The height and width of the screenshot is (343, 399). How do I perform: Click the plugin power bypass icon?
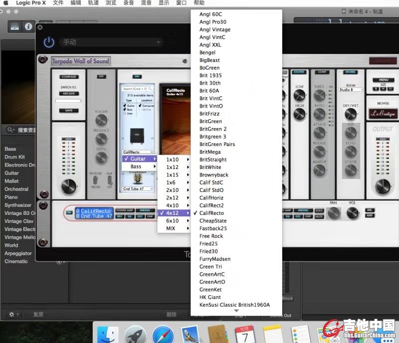click(x=48, y=42)
